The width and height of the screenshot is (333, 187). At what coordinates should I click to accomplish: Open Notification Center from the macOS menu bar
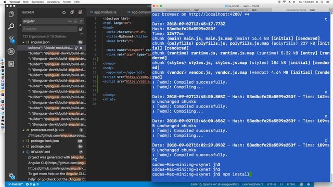[x=327, y=2]
